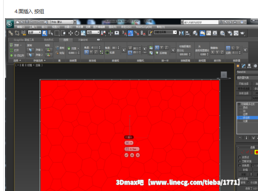The height and width of the screenshot is (191, 258).
Task: Switch to the 对象绘制 ribbon tab
Action: click(83, 40)
